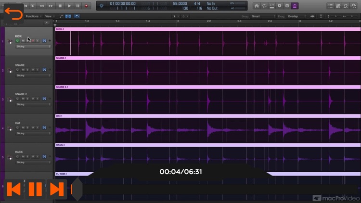Image resolution: width=361 pixels, height=203 pixels.
Task: Toggle the Flex view button
Action: pyautogui.click(x=68, y=16)
